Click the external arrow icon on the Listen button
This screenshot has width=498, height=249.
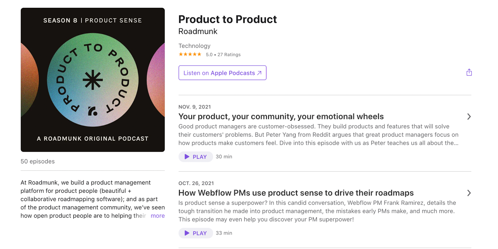point(259,73)
